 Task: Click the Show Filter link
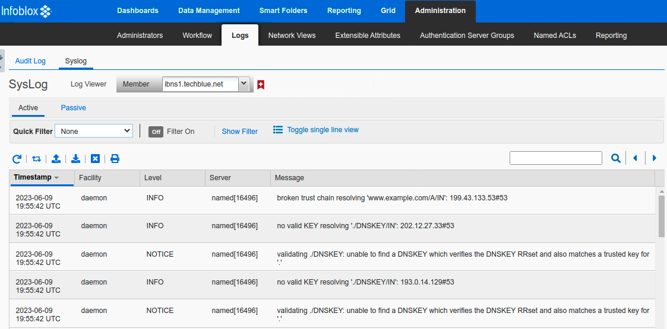[x=239, y=132]
